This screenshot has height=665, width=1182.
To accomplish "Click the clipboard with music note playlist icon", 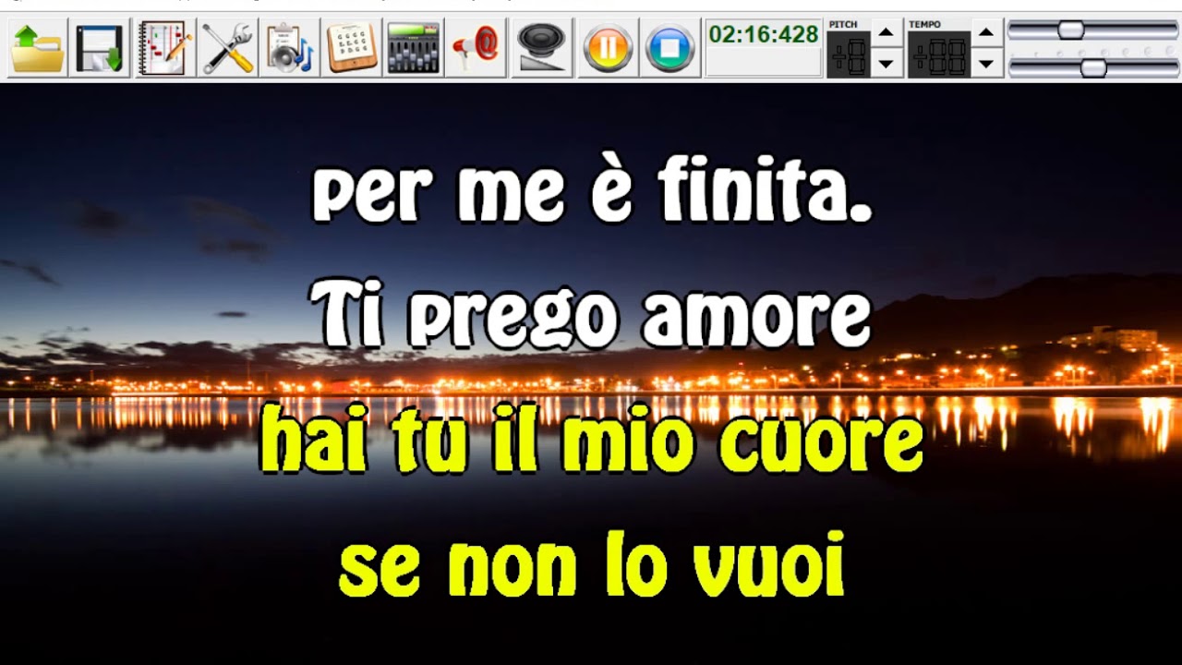I will coord(289,48).
